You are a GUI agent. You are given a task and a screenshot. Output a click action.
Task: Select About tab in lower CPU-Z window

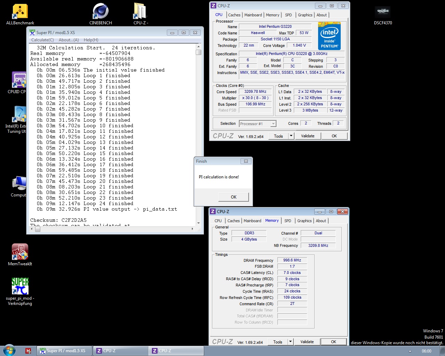[x=321, y=221]
